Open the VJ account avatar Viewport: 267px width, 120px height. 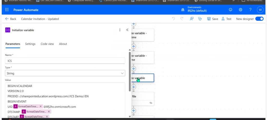(x=260, y=10)
